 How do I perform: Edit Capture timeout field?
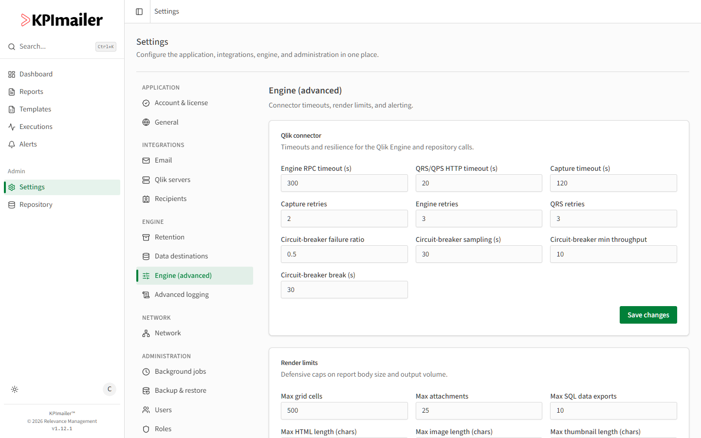pos(613,183)
